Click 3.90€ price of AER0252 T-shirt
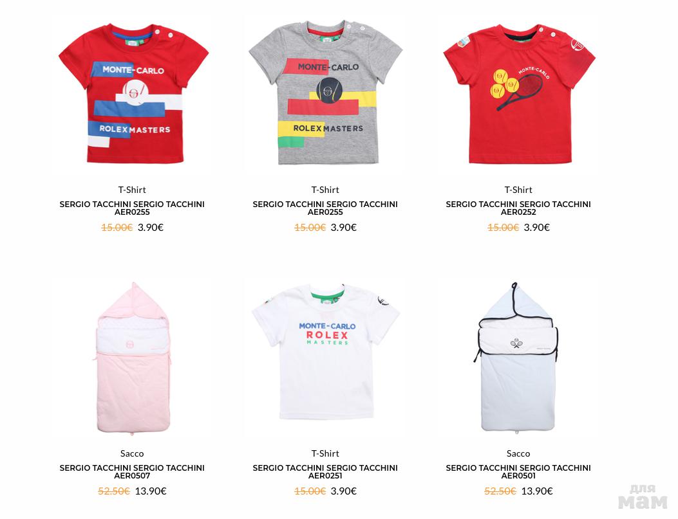Image resolution: width=678 pixels, height=519 pixels. tap(536, 227)
